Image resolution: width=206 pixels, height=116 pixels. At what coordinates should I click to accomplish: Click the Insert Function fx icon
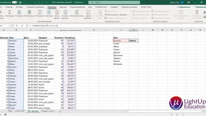click(27, 26)
